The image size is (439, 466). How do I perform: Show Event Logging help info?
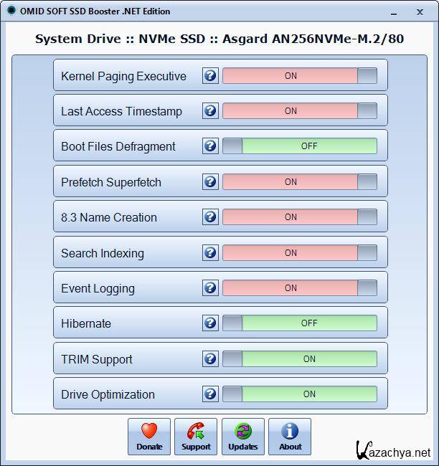210,288
